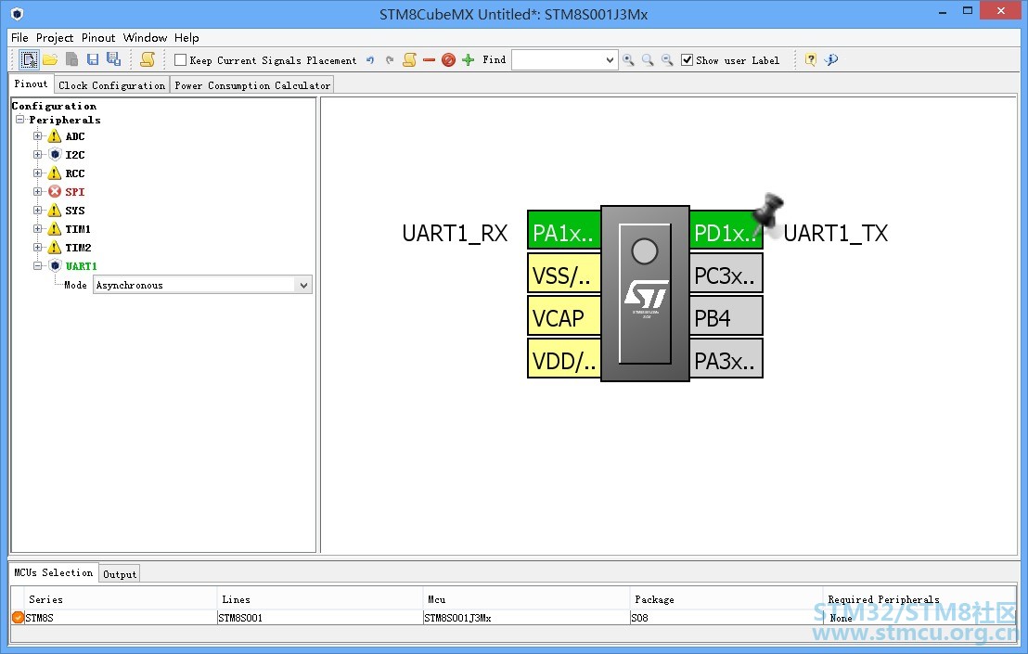Click the red circle clear icon

pyautogui.click(x=448, y=60)
